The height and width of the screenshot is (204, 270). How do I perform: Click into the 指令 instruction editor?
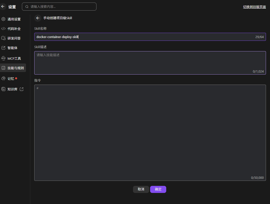pos(150,133)
